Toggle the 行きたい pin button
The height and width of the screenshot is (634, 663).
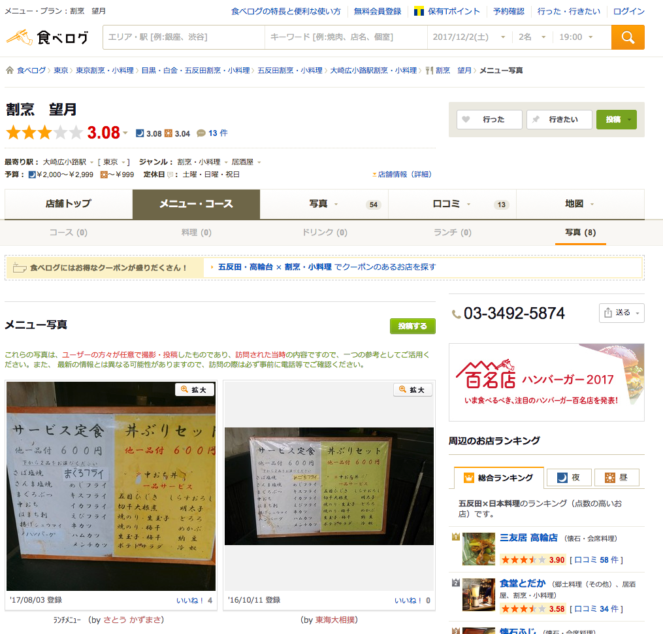click(x=559, y=120)
